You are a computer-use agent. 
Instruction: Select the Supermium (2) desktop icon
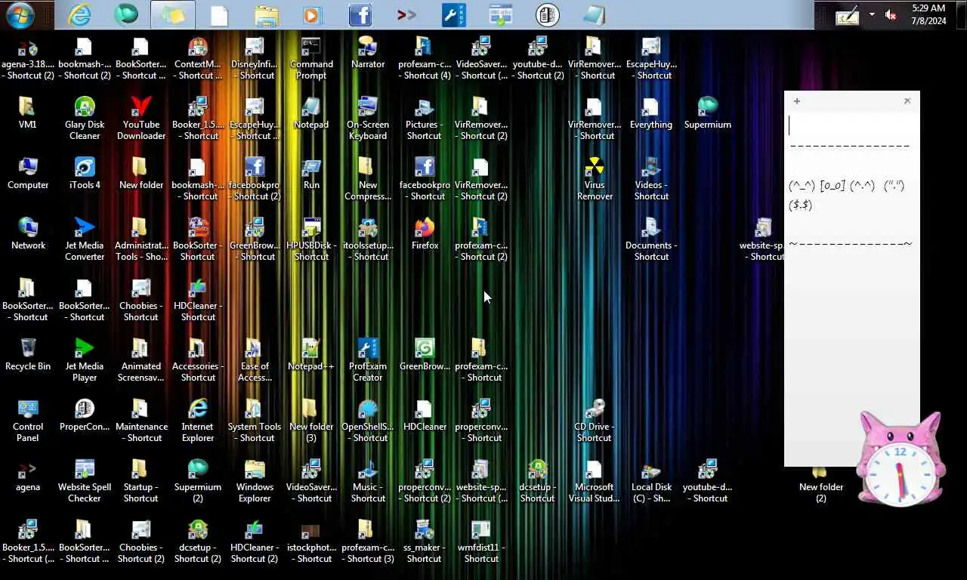(198, 481)
